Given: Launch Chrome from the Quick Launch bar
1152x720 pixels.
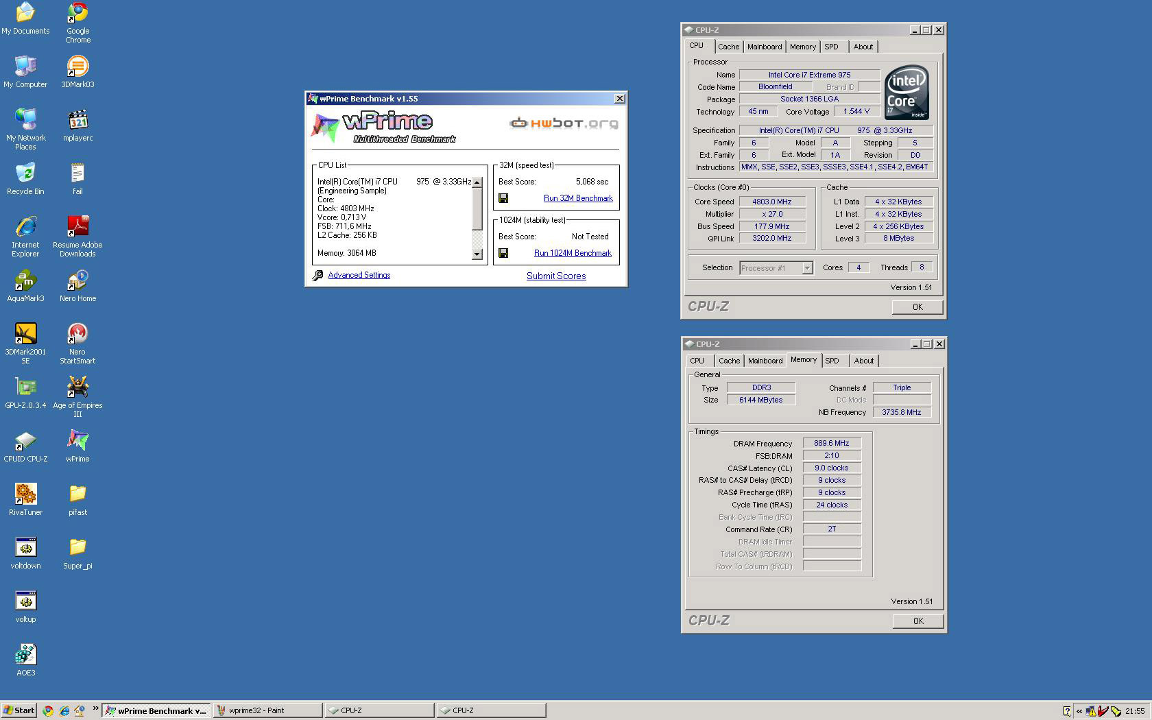Looking at the screenshot, I should (x=48, y=711).
